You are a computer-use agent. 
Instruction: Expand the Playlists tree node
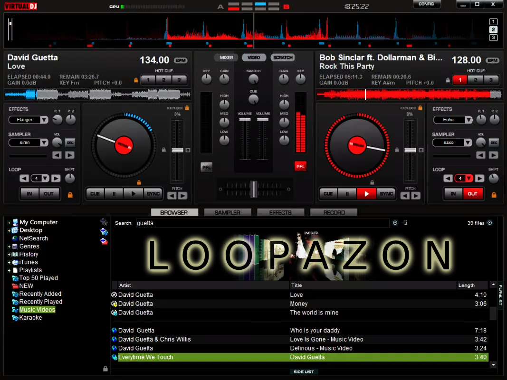click(9, 270)
